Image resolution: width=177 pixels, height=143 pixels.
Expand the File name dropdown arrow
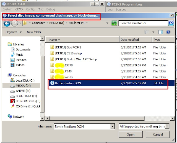(x=113, y=126)
